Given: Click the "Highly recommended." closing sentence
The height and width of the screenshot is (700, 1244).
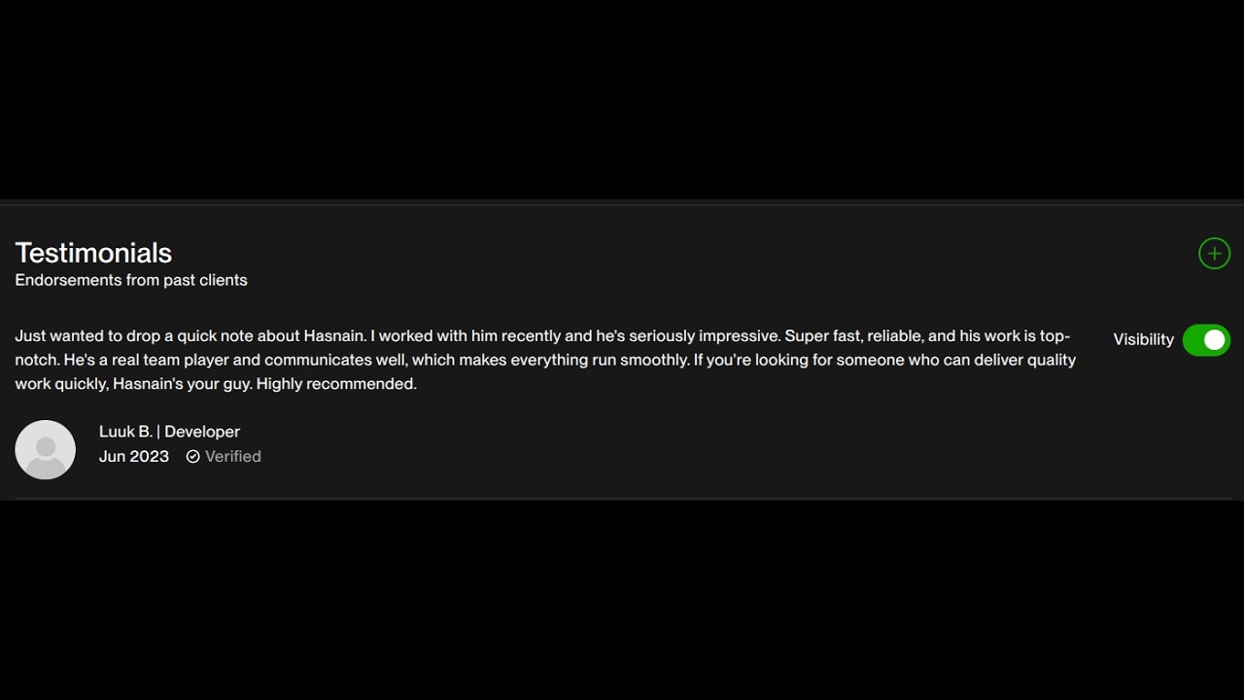Looking at the screenshot, I should coord(336,384).
